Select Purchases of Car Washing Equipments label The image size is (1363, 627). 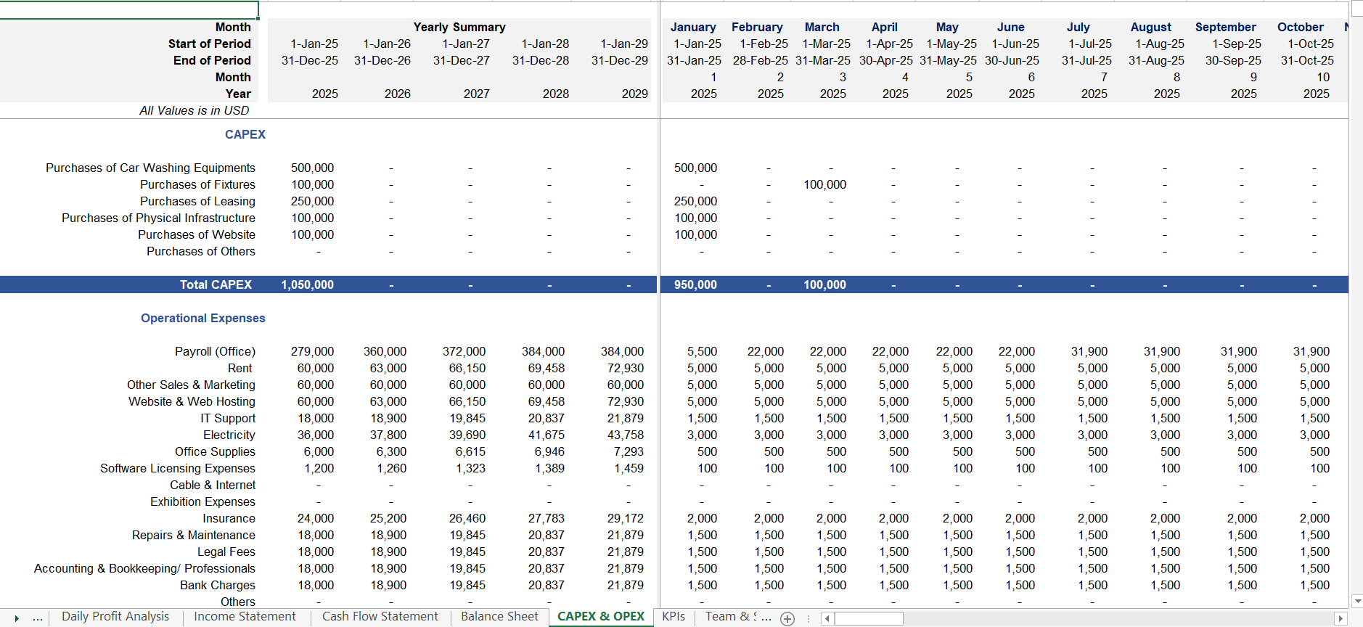coord(150,168)
